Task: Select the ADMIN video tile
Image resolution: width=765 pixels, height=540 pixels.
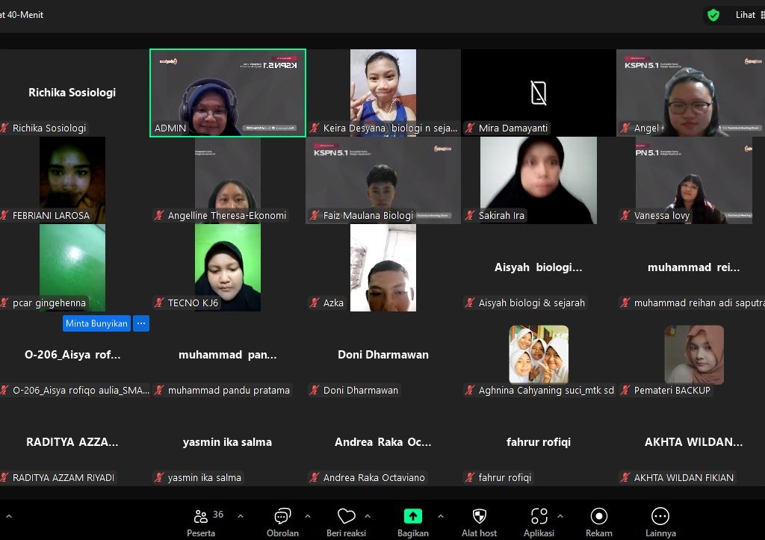Action: [x=228, y=93]
